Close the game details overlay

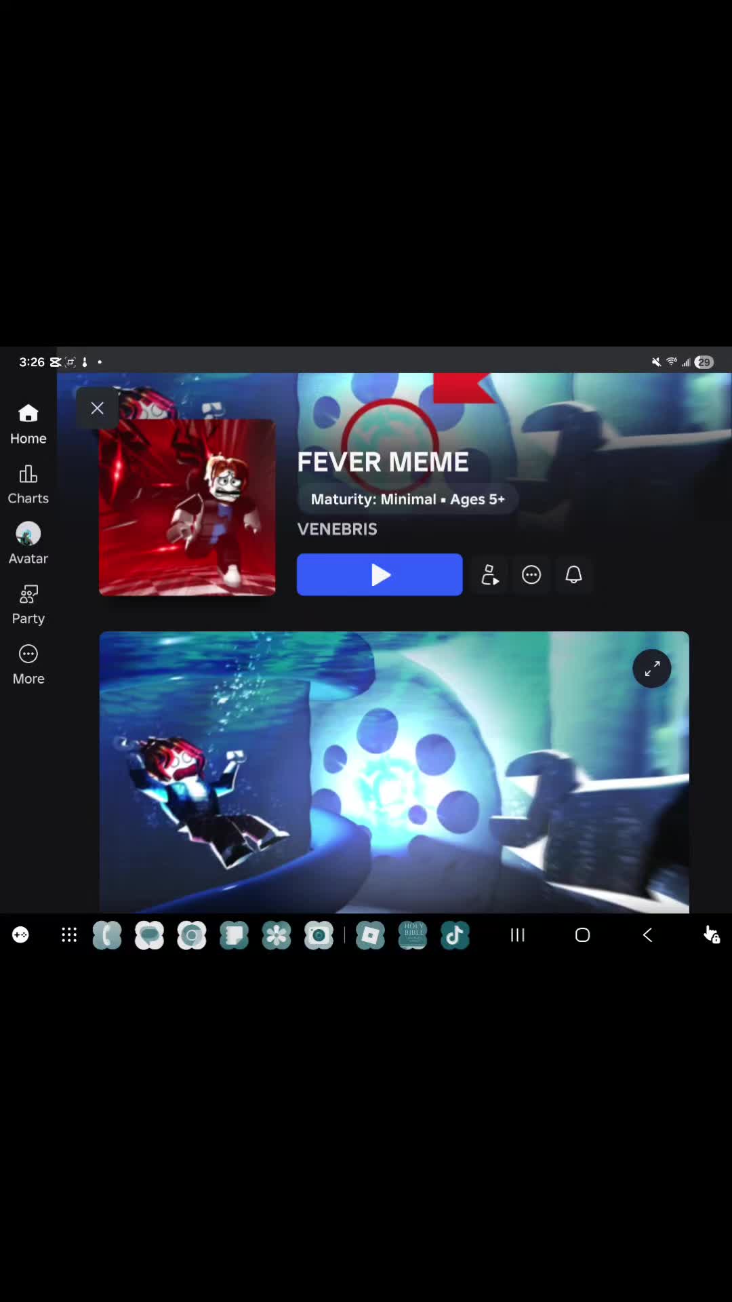(98, 408)
